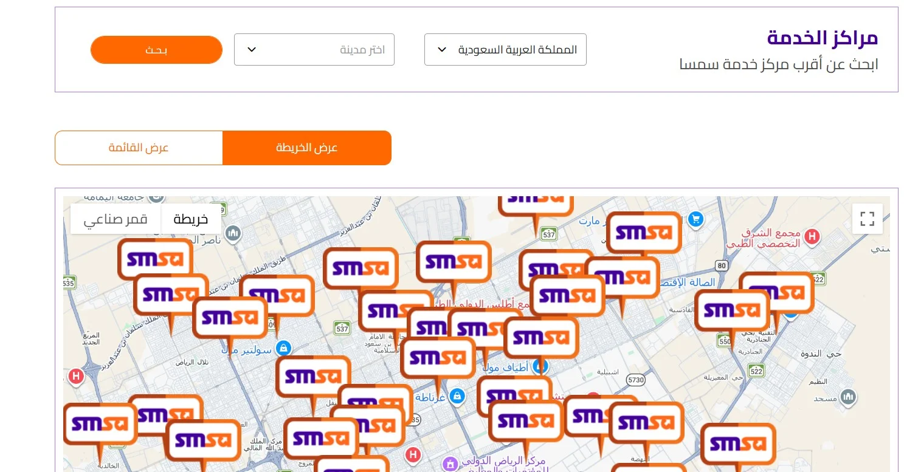Click the purple مركز الرياض الدولي convention icon
This screenshot has height=472, width=904.
(x=450, y=464)
